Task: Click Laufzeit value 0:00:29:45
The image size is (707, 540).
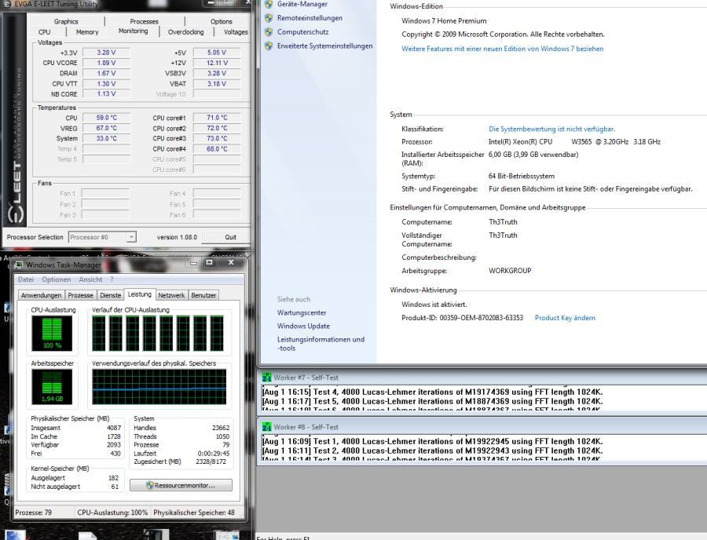Action: 213,454
